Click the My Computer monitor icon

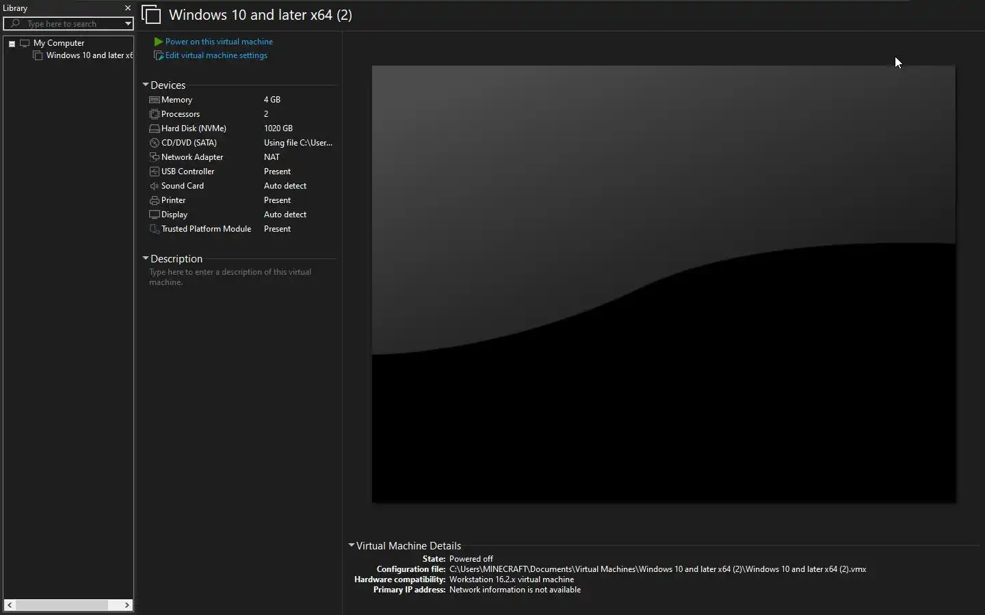[x=25, y=43]
